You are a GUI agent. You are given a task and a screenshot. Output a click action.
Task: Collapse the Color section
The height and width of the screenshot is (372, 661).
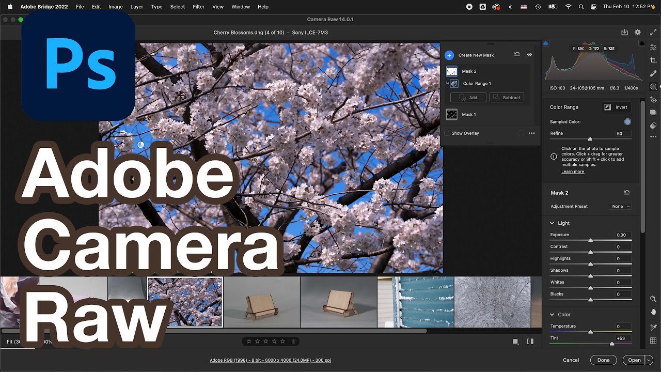click(x=552, y=315)
